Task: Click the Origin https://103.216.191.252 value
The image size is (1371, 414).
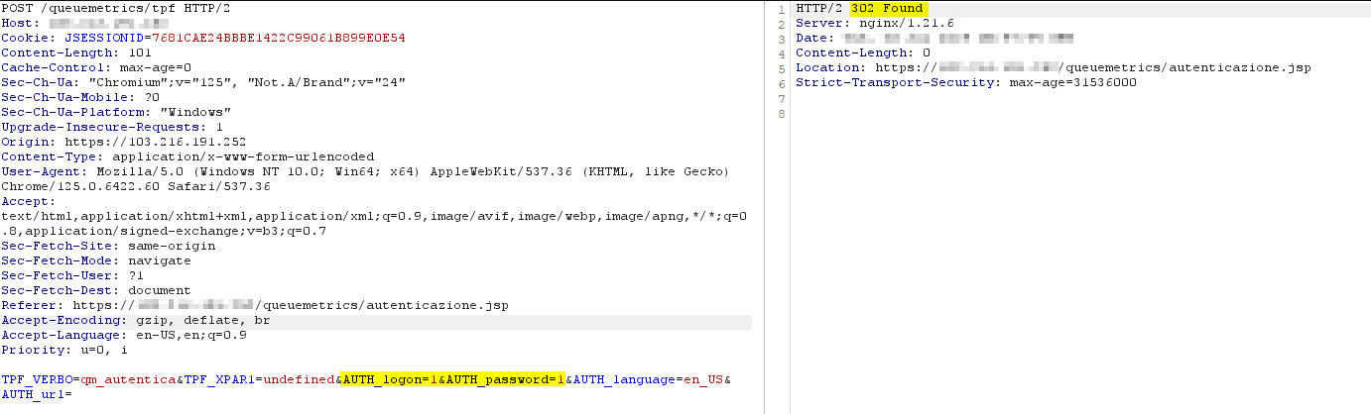Action: (x=155, y=142)
